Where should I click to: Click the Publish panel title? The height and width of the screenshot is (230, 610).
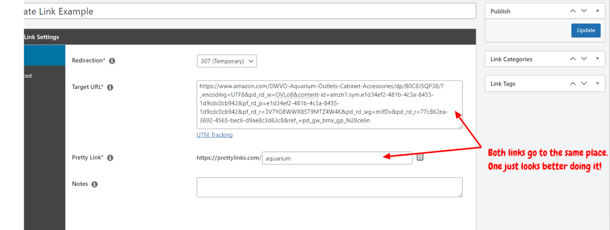pos(500,11)
